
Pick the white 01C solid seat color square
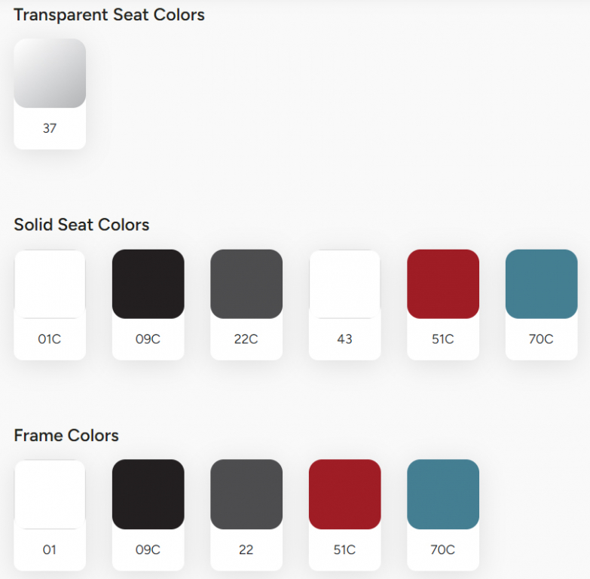(x=50, y=283)
